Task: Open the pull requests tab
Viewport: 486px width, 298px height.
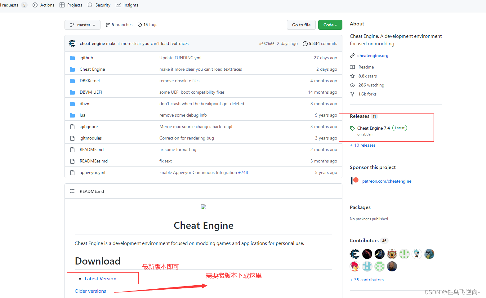Action: [13, 5]
